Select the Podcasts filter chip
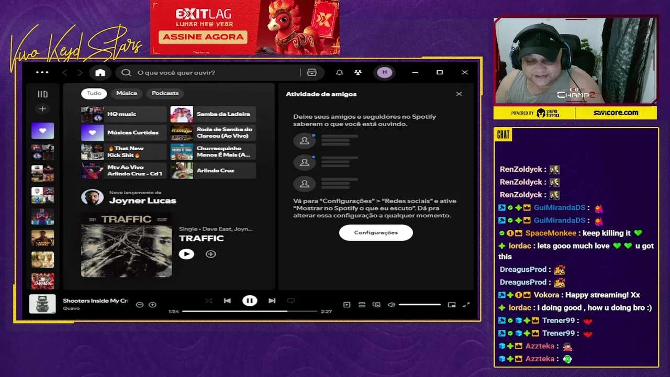670x377 pixels. (165, 93)
